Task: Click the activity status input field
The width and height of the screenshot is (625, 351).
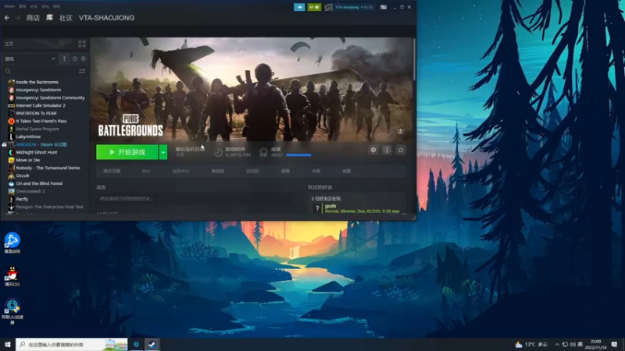Action: [195, 199]
